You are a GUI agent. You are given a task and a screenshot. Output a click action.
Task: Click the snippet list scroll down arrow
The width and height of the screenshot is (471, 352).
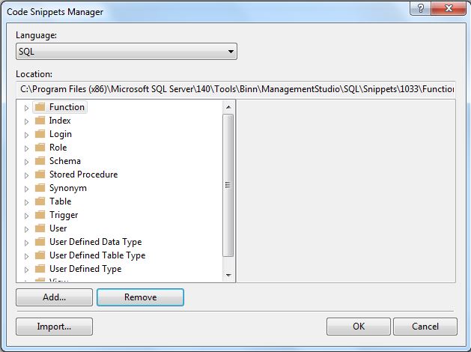tap(228, 276)
